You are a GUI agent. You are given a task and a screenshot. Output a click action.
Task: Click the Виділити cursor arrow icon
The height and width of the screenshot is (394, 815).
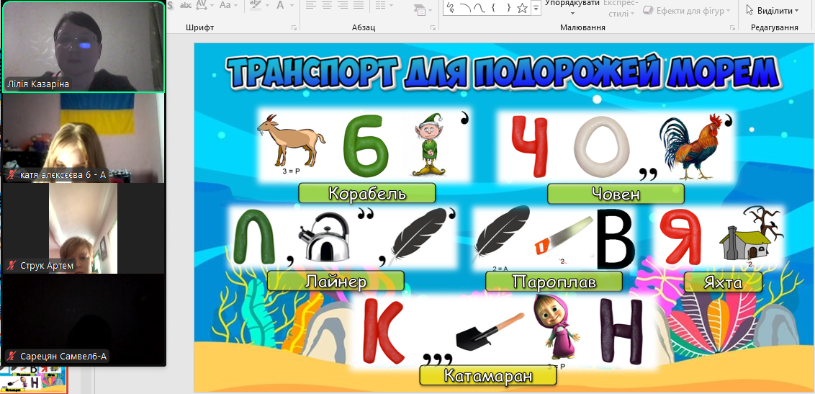[749, 10]
